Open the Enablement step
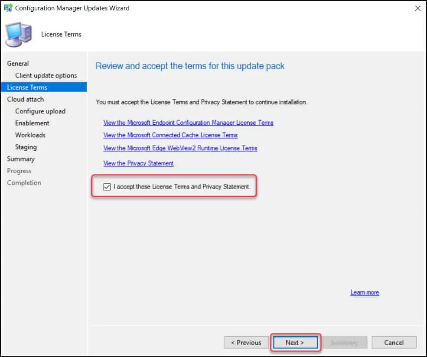The image size is (427, 357). 32,123
